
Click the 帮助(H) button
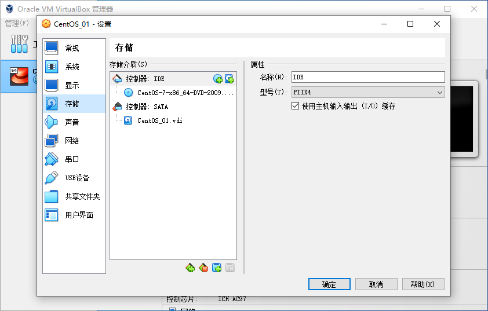423,284
